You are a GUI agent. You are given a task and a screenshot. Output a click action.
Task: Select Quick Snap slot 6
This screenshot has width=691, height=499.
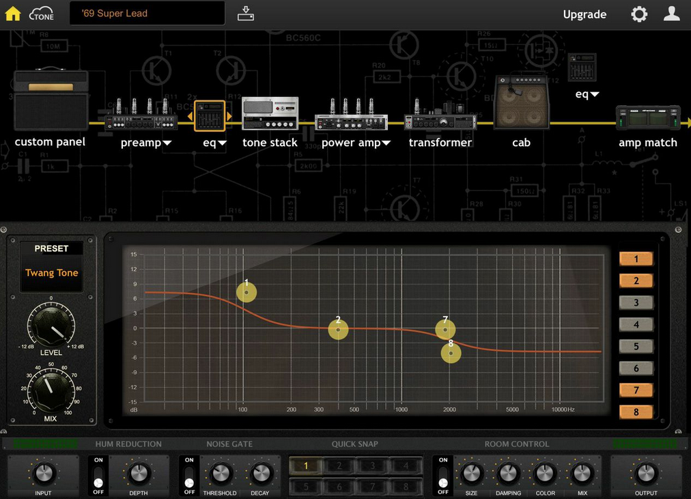click(339, 487)
